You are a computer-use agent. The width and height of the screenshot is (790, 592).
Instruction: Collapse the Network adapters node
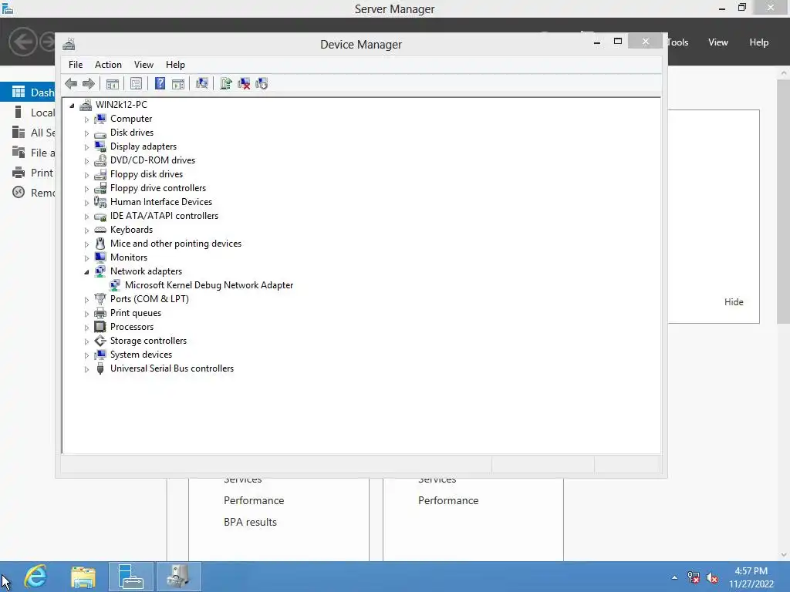pyautogui.click(x=86, y=272)
